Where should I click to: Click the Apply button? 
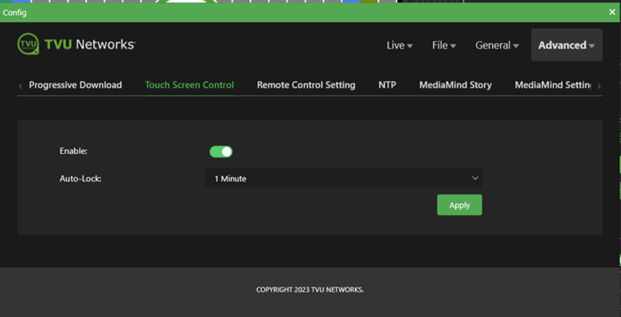(459, 205)
